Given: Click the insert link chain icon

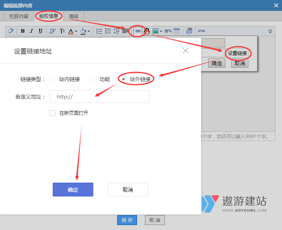Looking at the screenshot, I should (x=138, y=31).
